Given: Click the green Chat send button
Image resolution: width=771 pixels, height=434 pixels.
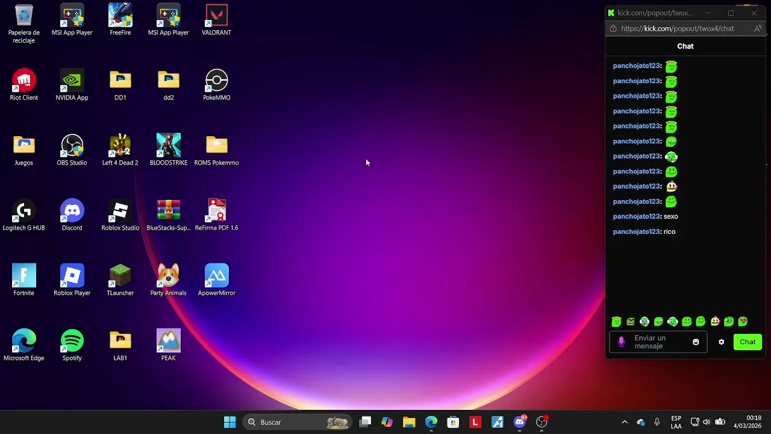Looking at the screenshot, I should tap(748, 342).
